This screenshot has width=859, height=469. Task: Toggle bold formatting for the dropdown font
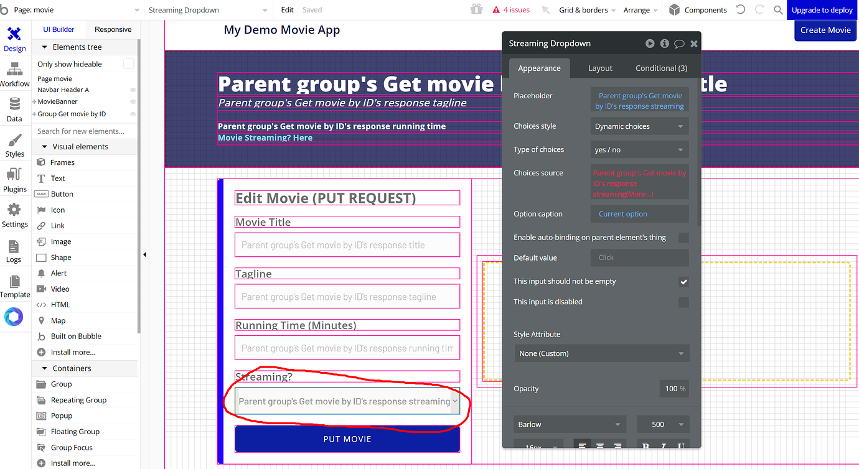(x=645, y=445)
